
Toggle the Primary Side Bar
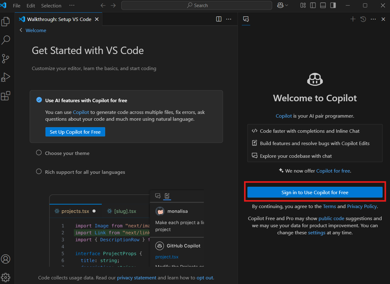pyautogui.click(x=313, y=6)
